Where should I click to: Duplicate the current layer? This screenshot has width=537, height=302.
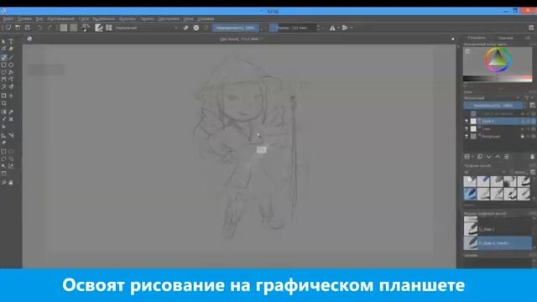click(x=480, y=157)
